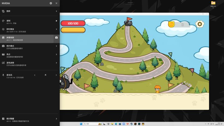Screen dimensions: 224x126
Task: Select the 麦克风 microphone label
Action: (x=9, y=75)
